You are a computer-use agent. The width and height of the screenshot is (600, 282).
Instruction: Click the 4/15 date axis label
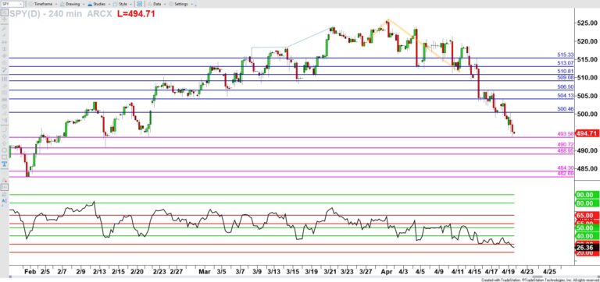tap(475, 273)
